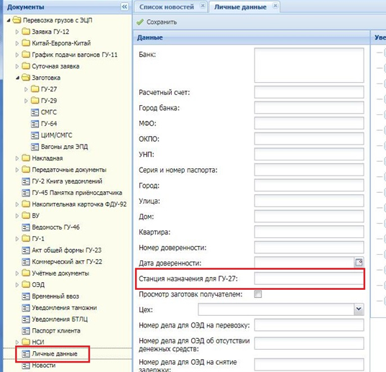Expand the Передаточные документы folder

coord(17,170)
